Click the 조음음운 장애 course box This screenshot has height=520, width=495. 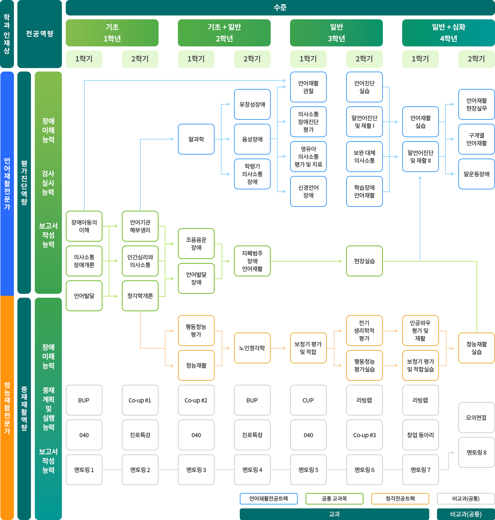pos(196,244)
